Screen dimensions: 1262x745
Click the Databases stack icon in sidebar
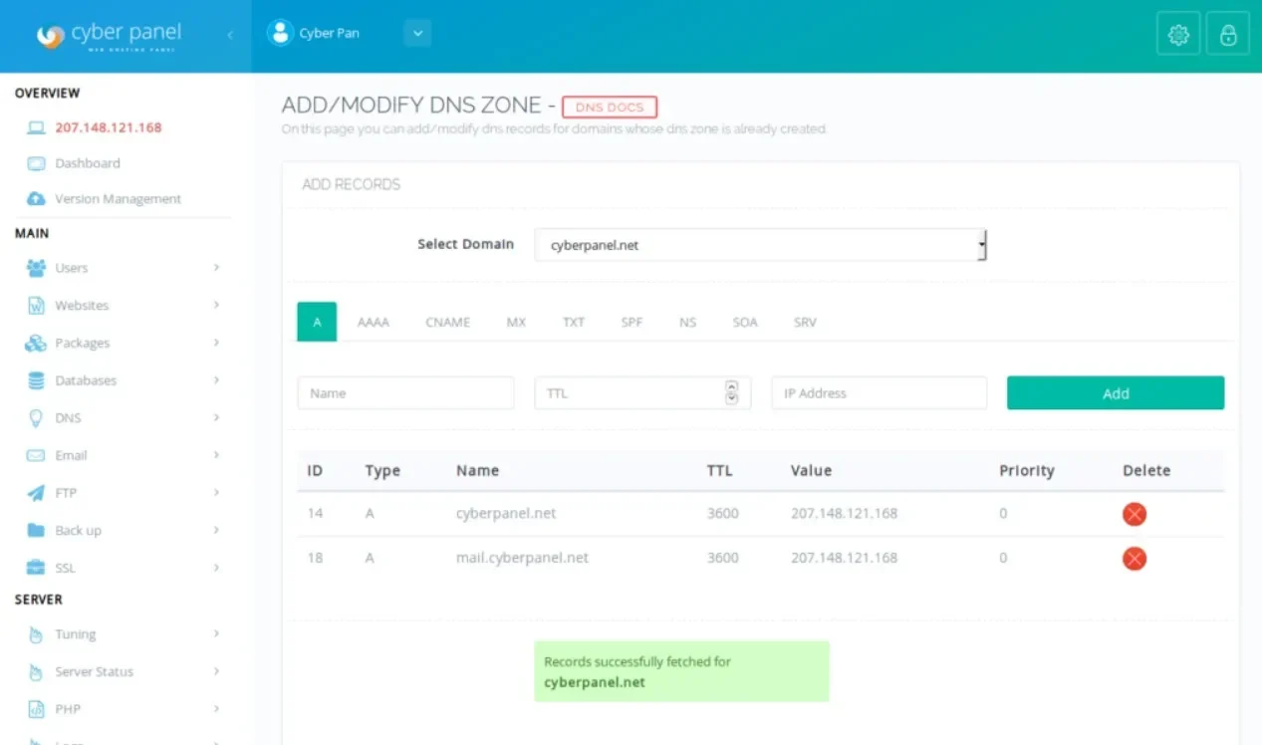pos(37,380)
